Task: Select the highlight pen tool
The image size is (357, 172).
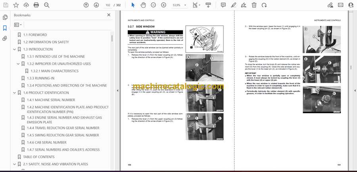Action: pos(234,5)
